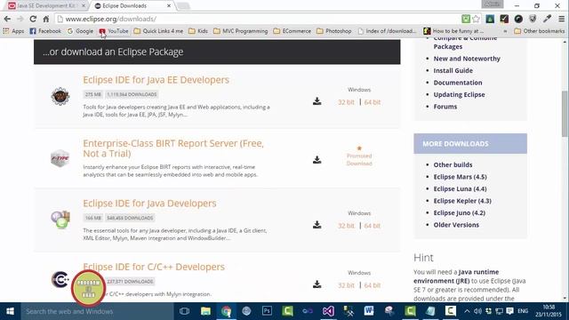Click the Java EE package logo icon
This screenshot has height=320, width=569.
point(60,96)
